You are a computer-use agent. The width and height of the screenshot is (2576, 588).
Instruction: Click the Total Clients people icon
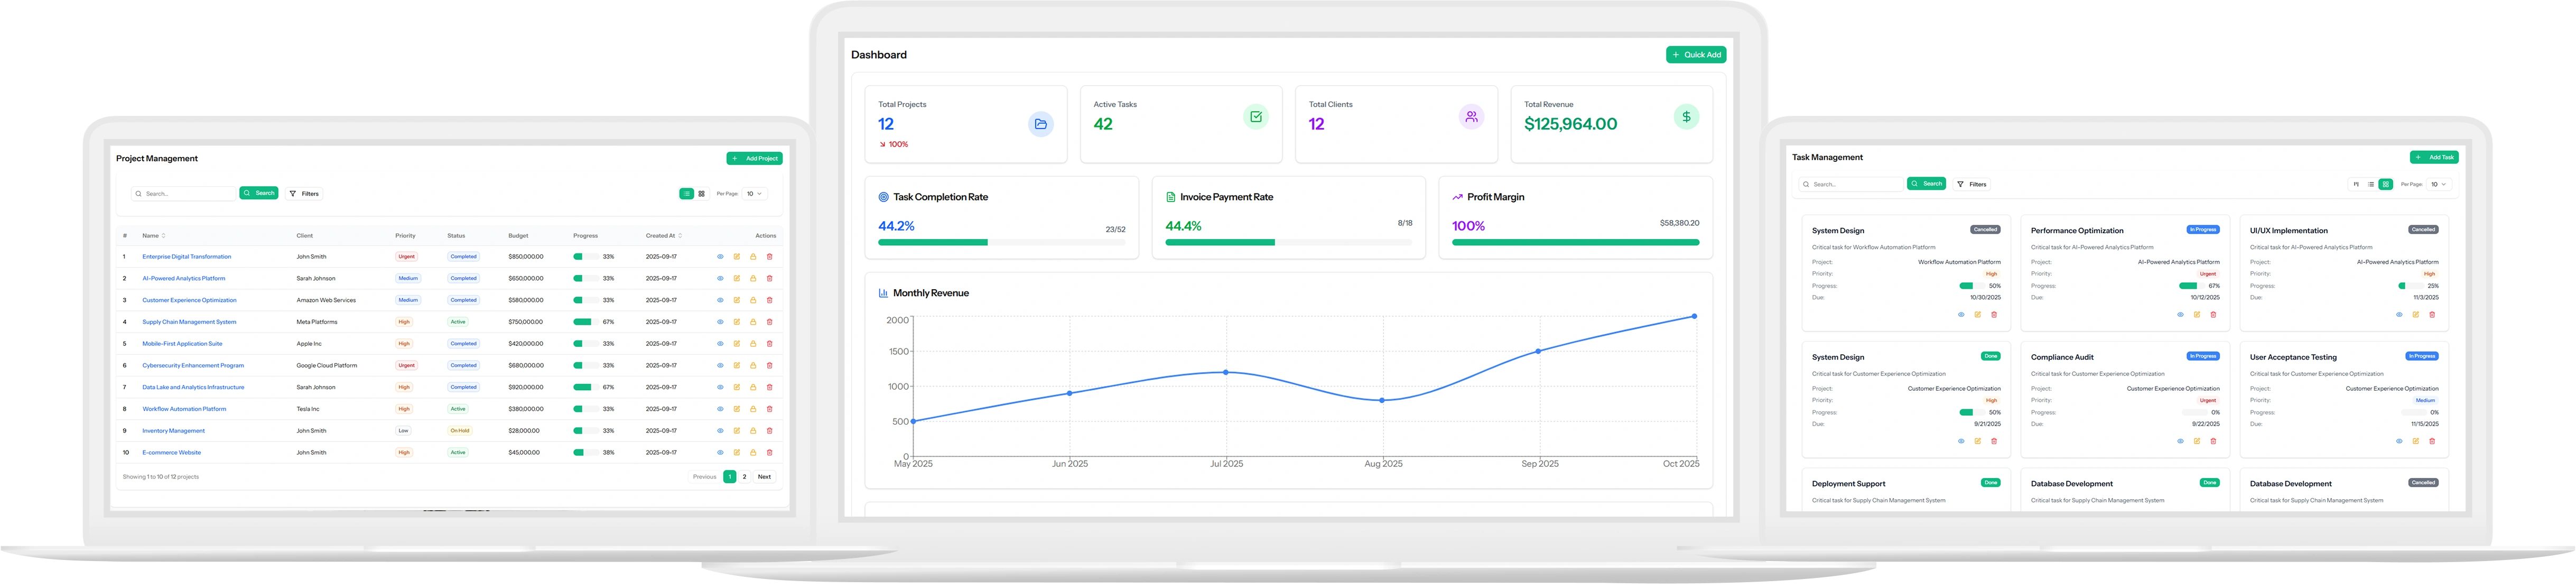pyautogui.click(x=1471, y=117)
